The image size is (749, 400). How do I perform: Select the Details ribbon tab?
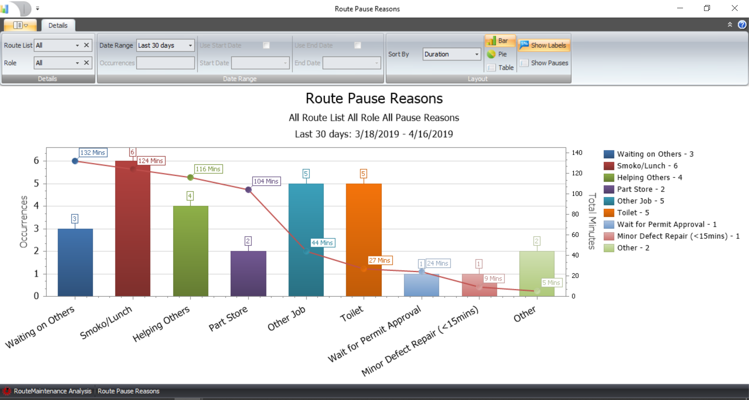pyautogui.click(x=58, y=25)
